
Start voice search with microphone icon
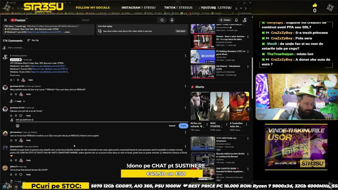pos(172,20)
